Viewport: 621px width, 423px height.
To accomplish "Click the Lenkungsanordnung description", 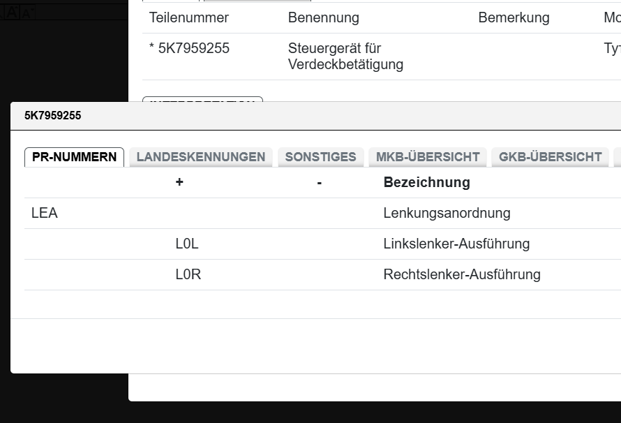I will click(447, 213).
